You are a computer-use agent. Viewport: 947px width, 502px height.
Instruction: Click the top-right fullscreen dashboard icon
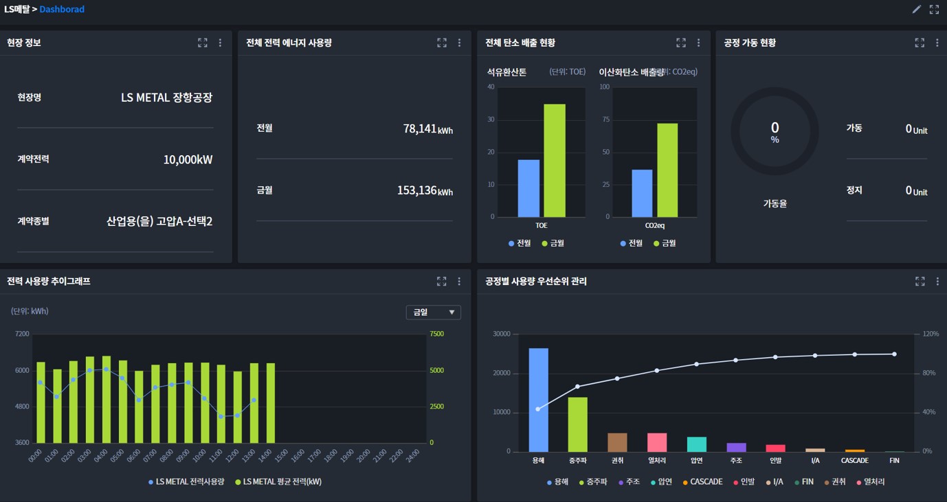934,10
